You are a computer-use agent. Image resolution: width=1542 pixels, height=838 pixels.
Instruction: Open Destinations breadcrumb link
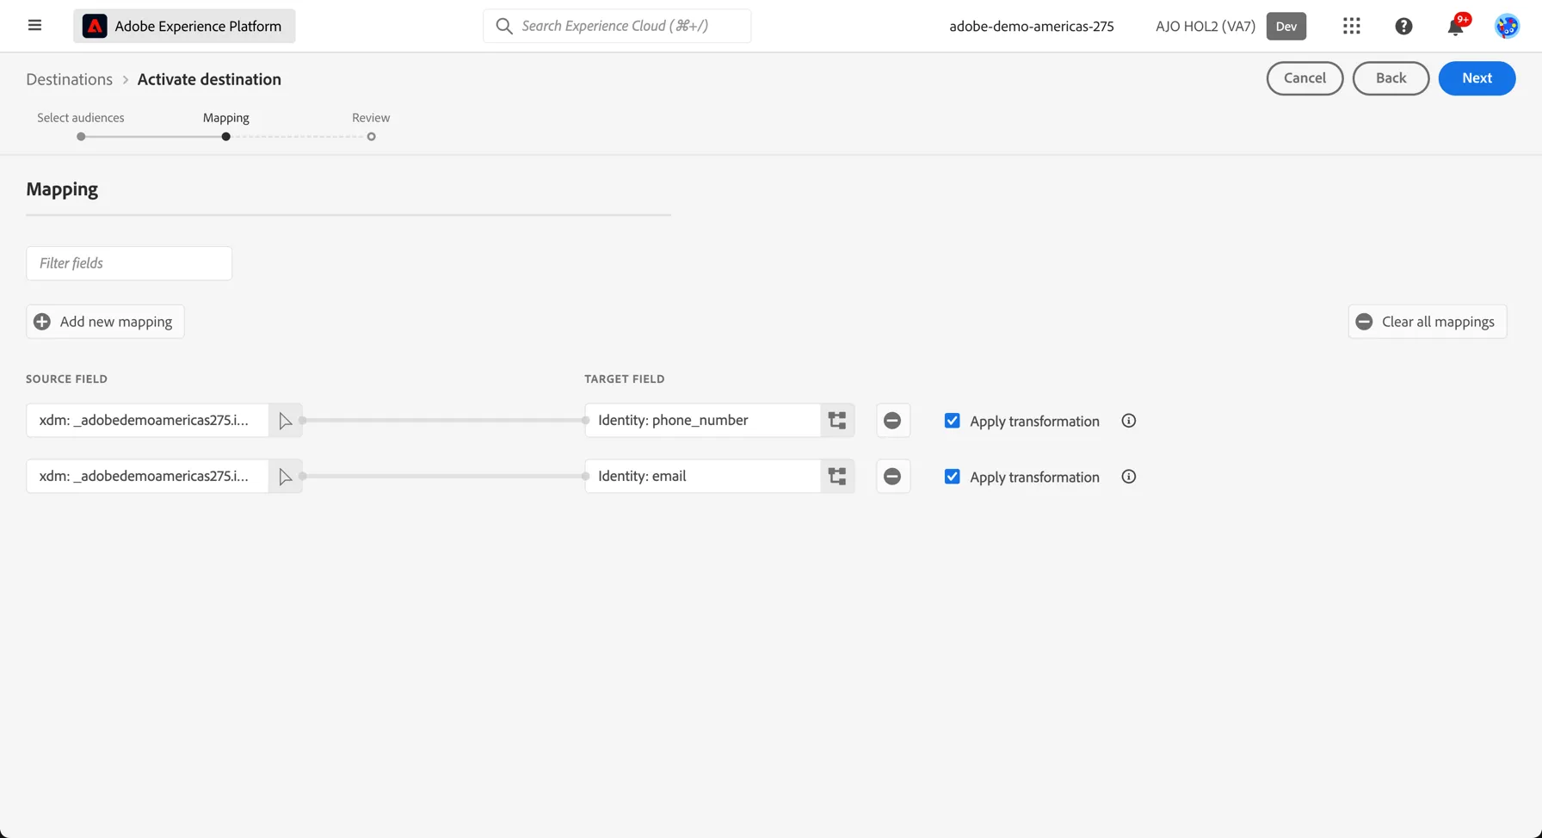click(x=69, y=79)
